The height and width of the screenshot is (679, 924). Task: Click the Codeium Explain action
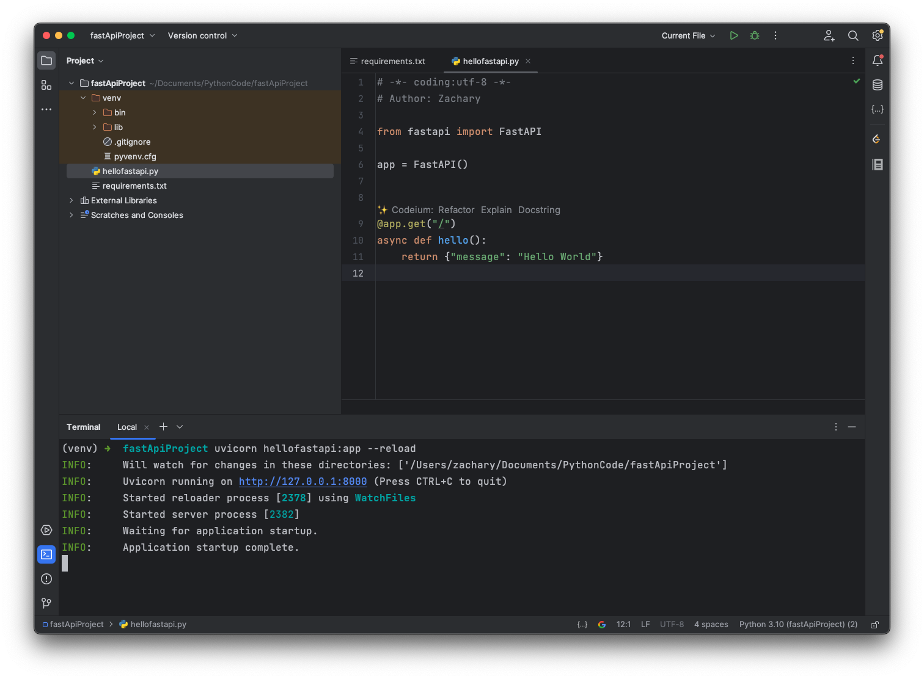click(496, 210)
